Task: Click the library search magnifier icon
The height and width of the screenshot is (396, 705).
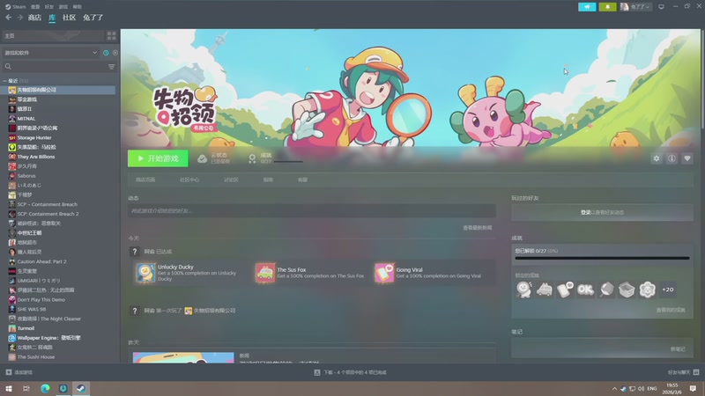Action: 8,67
